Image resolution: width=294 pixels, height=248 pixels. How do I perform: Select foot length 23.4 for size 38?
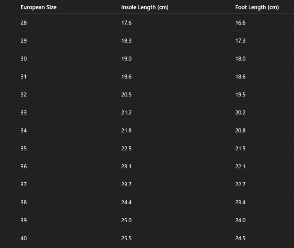241,203
